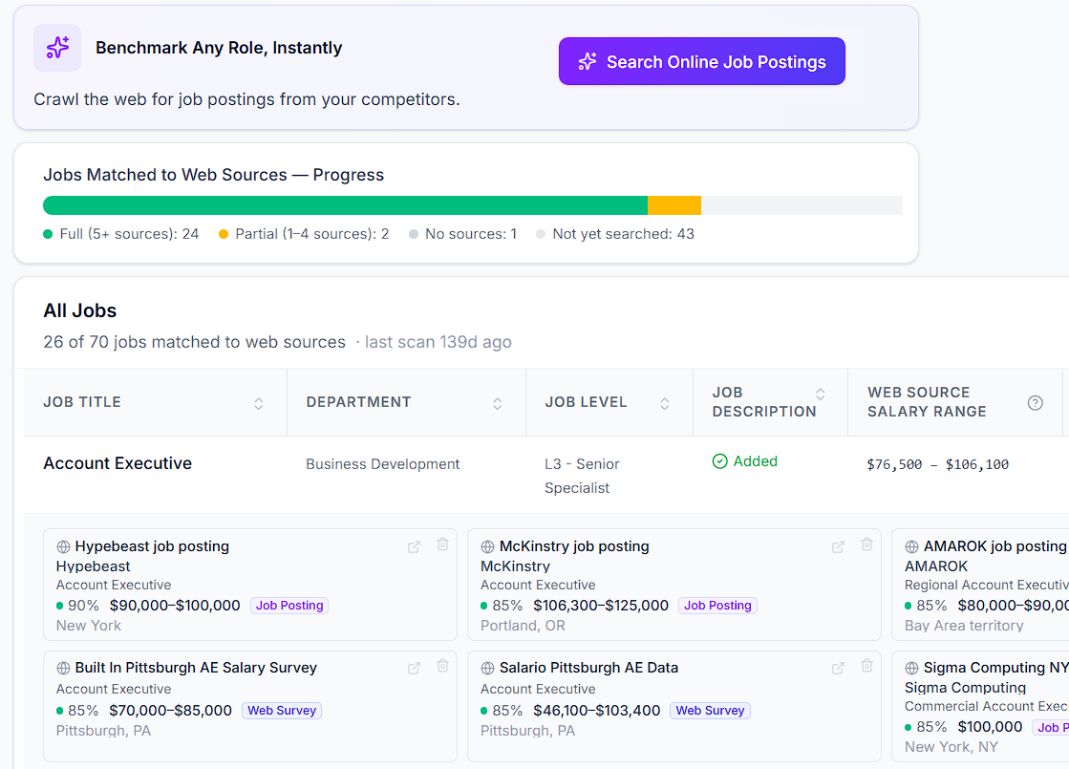Open the Web Source Salary Range help icon
1069x769 pixels.
pyautogui.click(x=1035, y=403)
